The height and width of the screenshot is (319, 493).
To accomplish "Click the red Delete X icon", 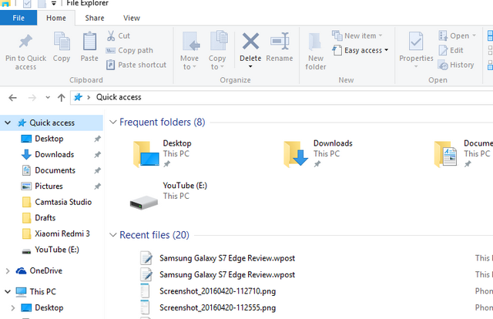I will click(250, 41).
